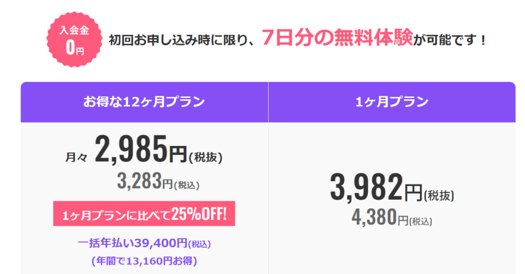525x274 pixels.
Task: Click the が可能です！ headline ending
Action: pos(450,41)
